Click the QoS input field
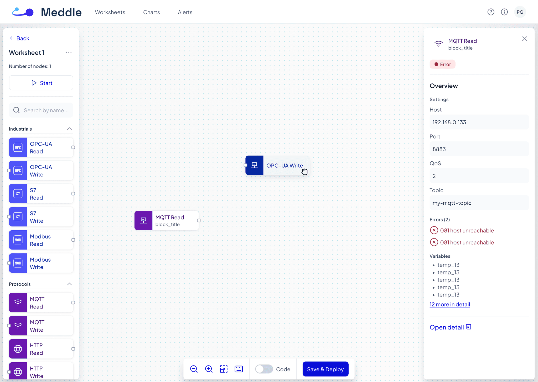 point(479,176)
